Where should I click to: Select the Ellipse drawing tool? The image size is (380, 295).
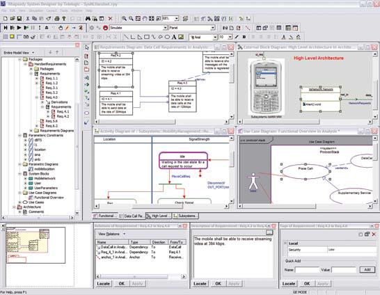[167, 37]
